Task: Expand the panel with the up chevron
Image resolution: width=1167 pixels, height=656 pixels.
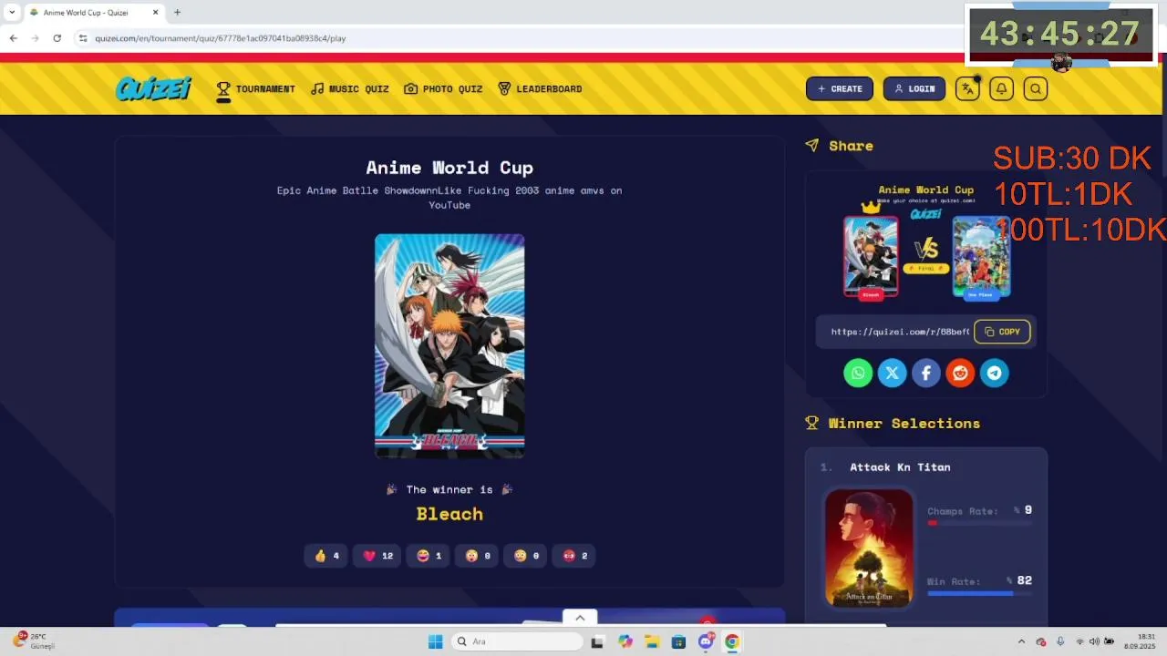Action: 580,618
